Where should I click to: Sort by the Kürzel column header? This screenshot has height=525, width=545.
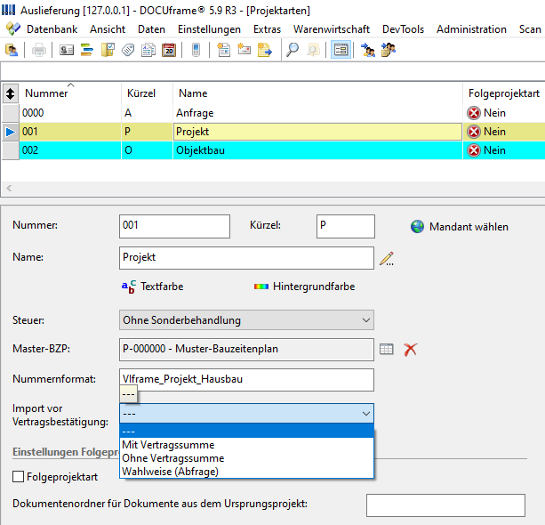147,93
